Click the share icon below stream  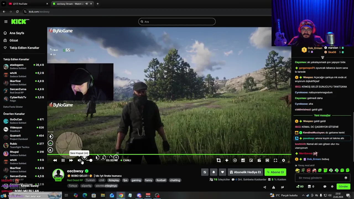[265, 187]
